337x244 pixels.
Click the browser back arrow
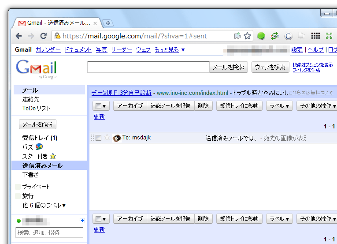tap(19, 36)
